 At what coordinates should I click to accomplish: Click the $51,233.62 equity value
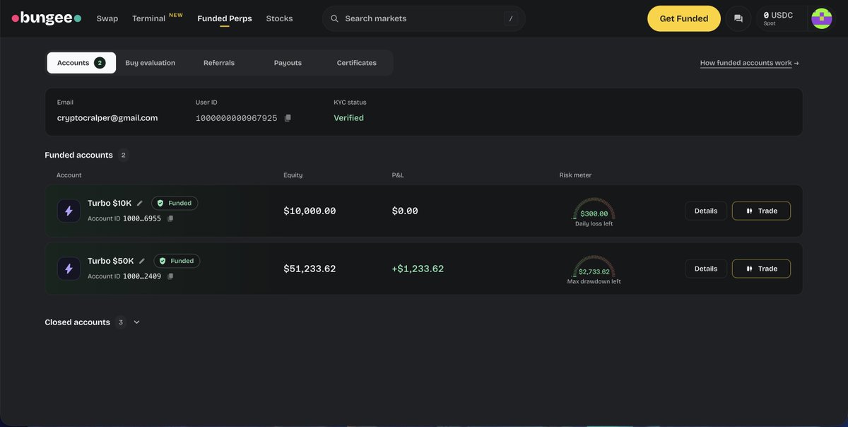[310, 269]
